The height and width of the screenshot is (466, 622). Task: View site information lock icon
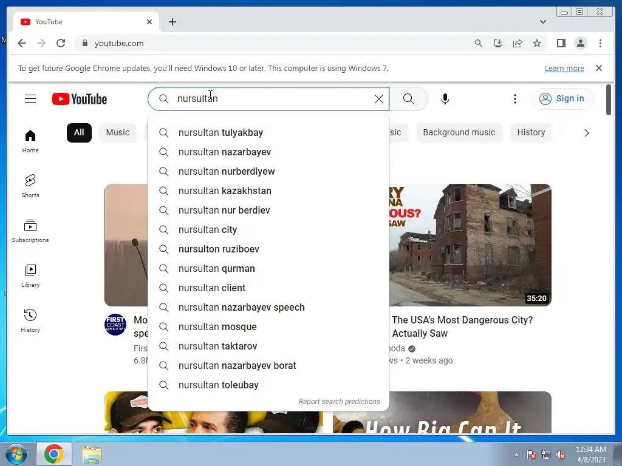point(84,43)
